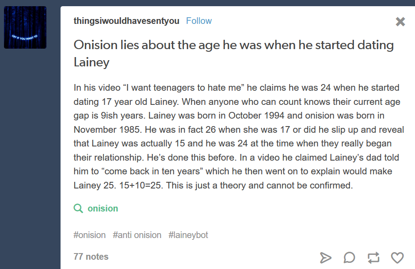Open the reply speech bubble icon
This screenshot has width=415, height=269.
(349, 257)
